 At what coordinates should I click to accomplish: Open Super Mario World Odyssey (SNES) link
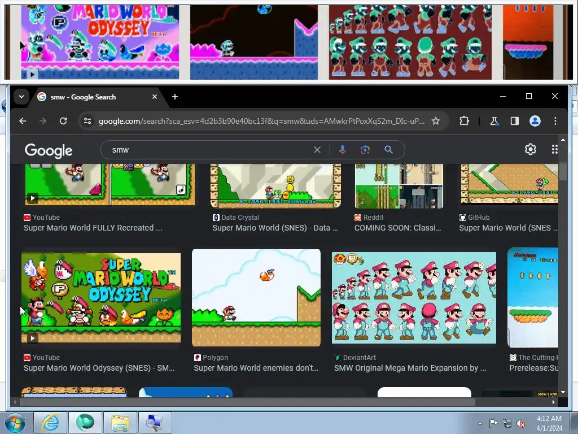[99, 368]
